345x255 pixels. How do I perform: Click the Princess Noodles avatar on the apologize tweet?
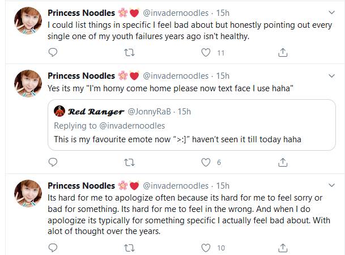tap(27, 194)
